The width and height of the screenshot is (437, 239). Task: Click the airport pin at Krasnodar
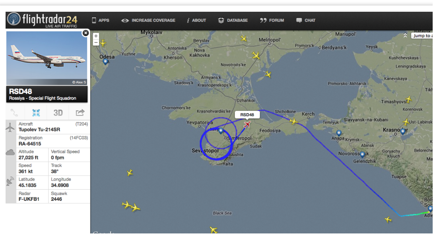point(403,132)
